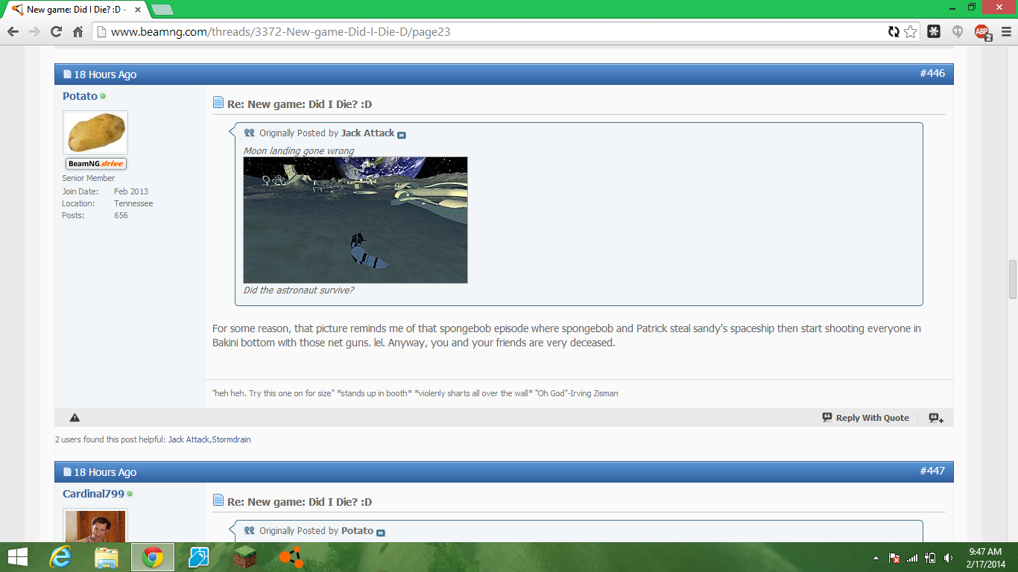Image resolution: width=1018 pixels, height=572 pixels.
Task: Open the Chrome menu hamburger icon
Action: [1005, 32]
